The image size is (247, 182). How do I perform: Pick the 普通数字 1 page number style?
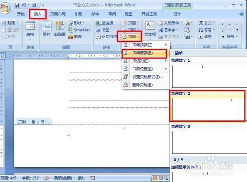point(208,73)
